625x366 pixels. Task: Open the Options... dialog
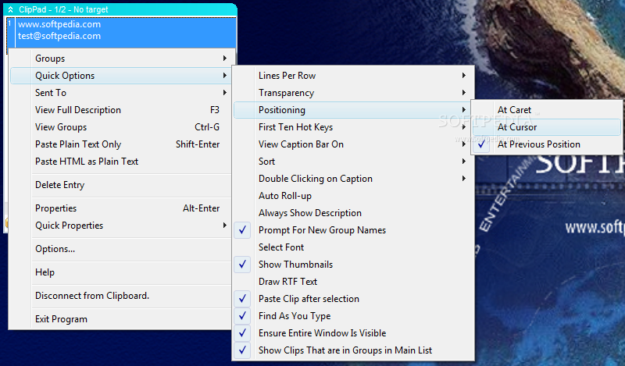(x=120, y=249)
